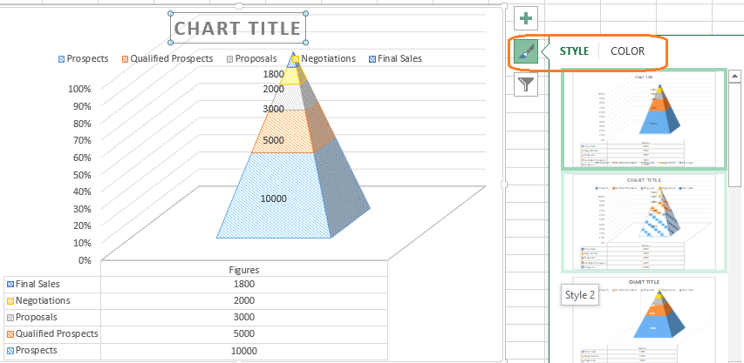Select the Style 2 chart thumbnail
This screenshot has width=744, height=363.
coord(644,222)
